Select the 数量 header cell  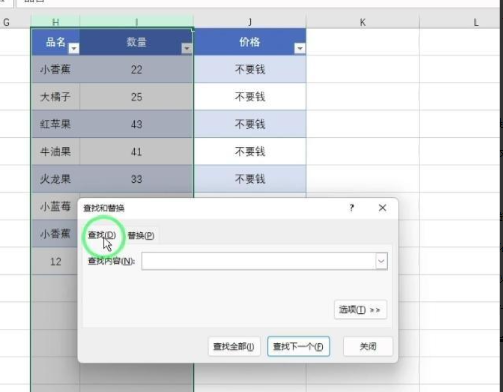137,42
